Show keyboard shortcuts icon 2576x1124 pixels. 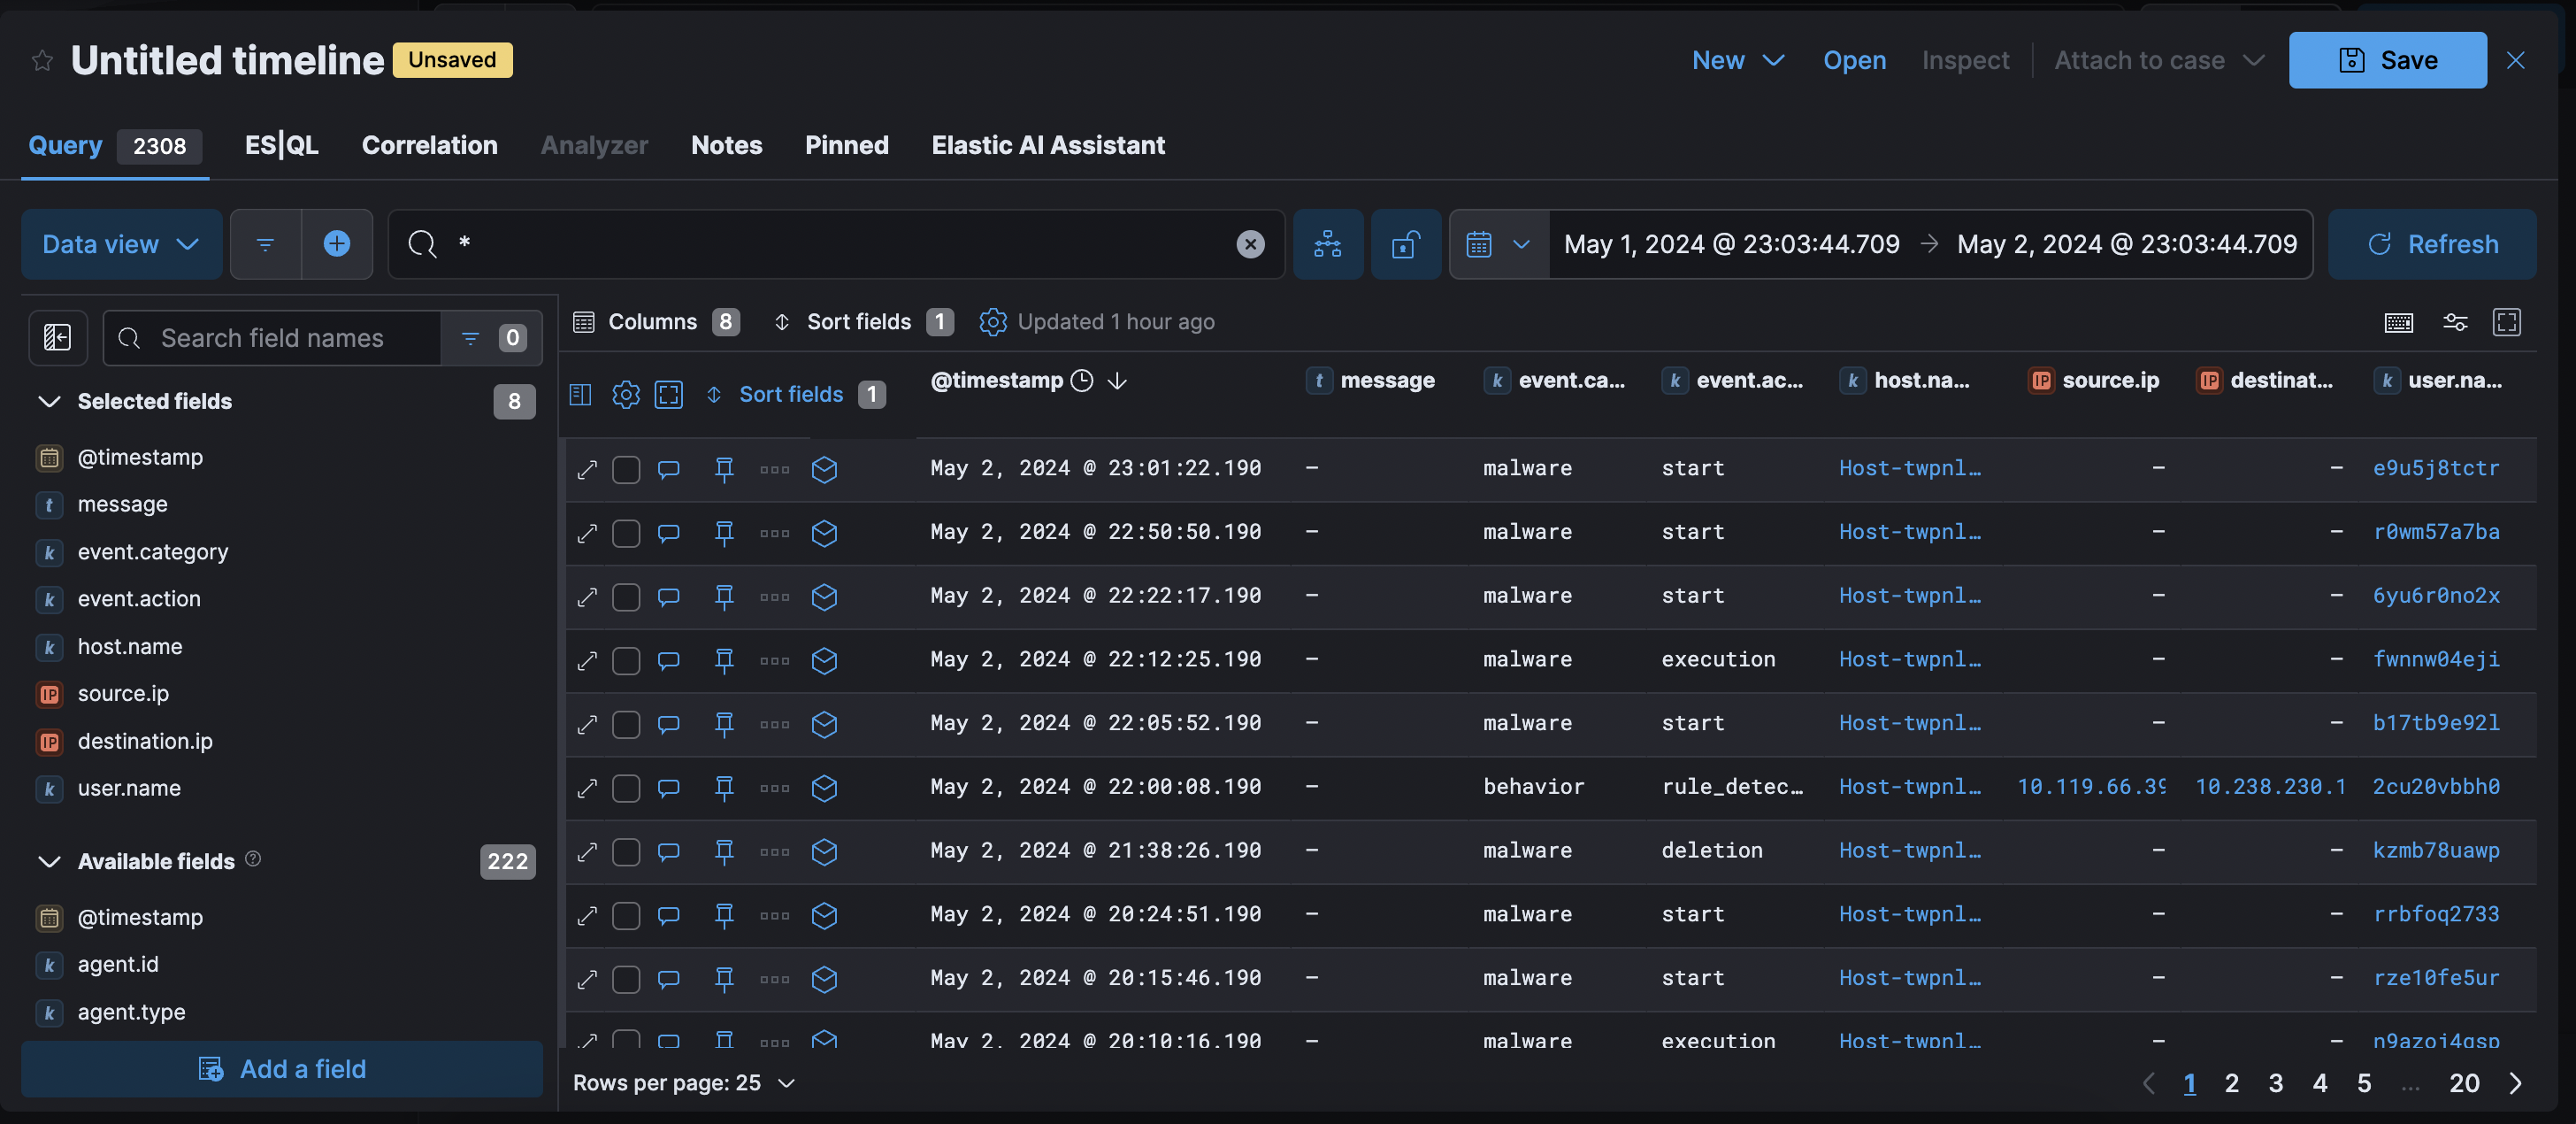coord(2398,322)
